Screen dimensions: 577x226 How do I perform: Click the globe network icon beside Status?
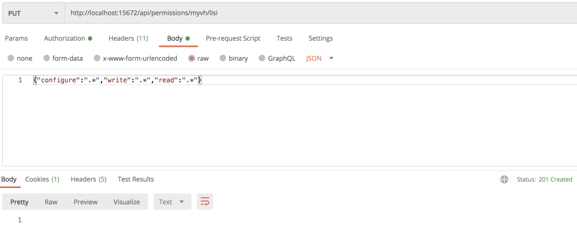(504, 180)
